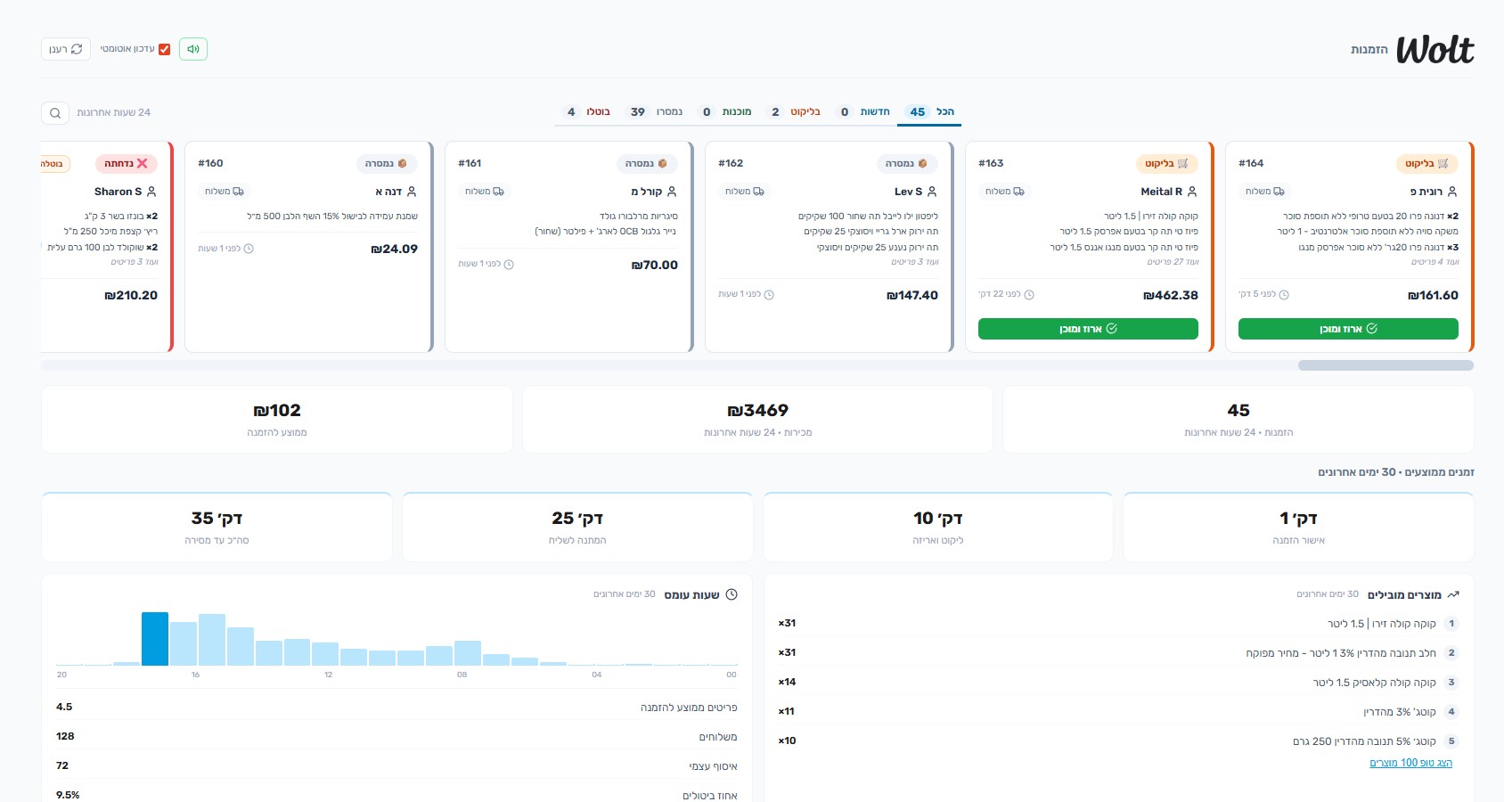Click the delivery truck badge on order #164
This screenshot has width=1504, height=802.
[1266, 192]
